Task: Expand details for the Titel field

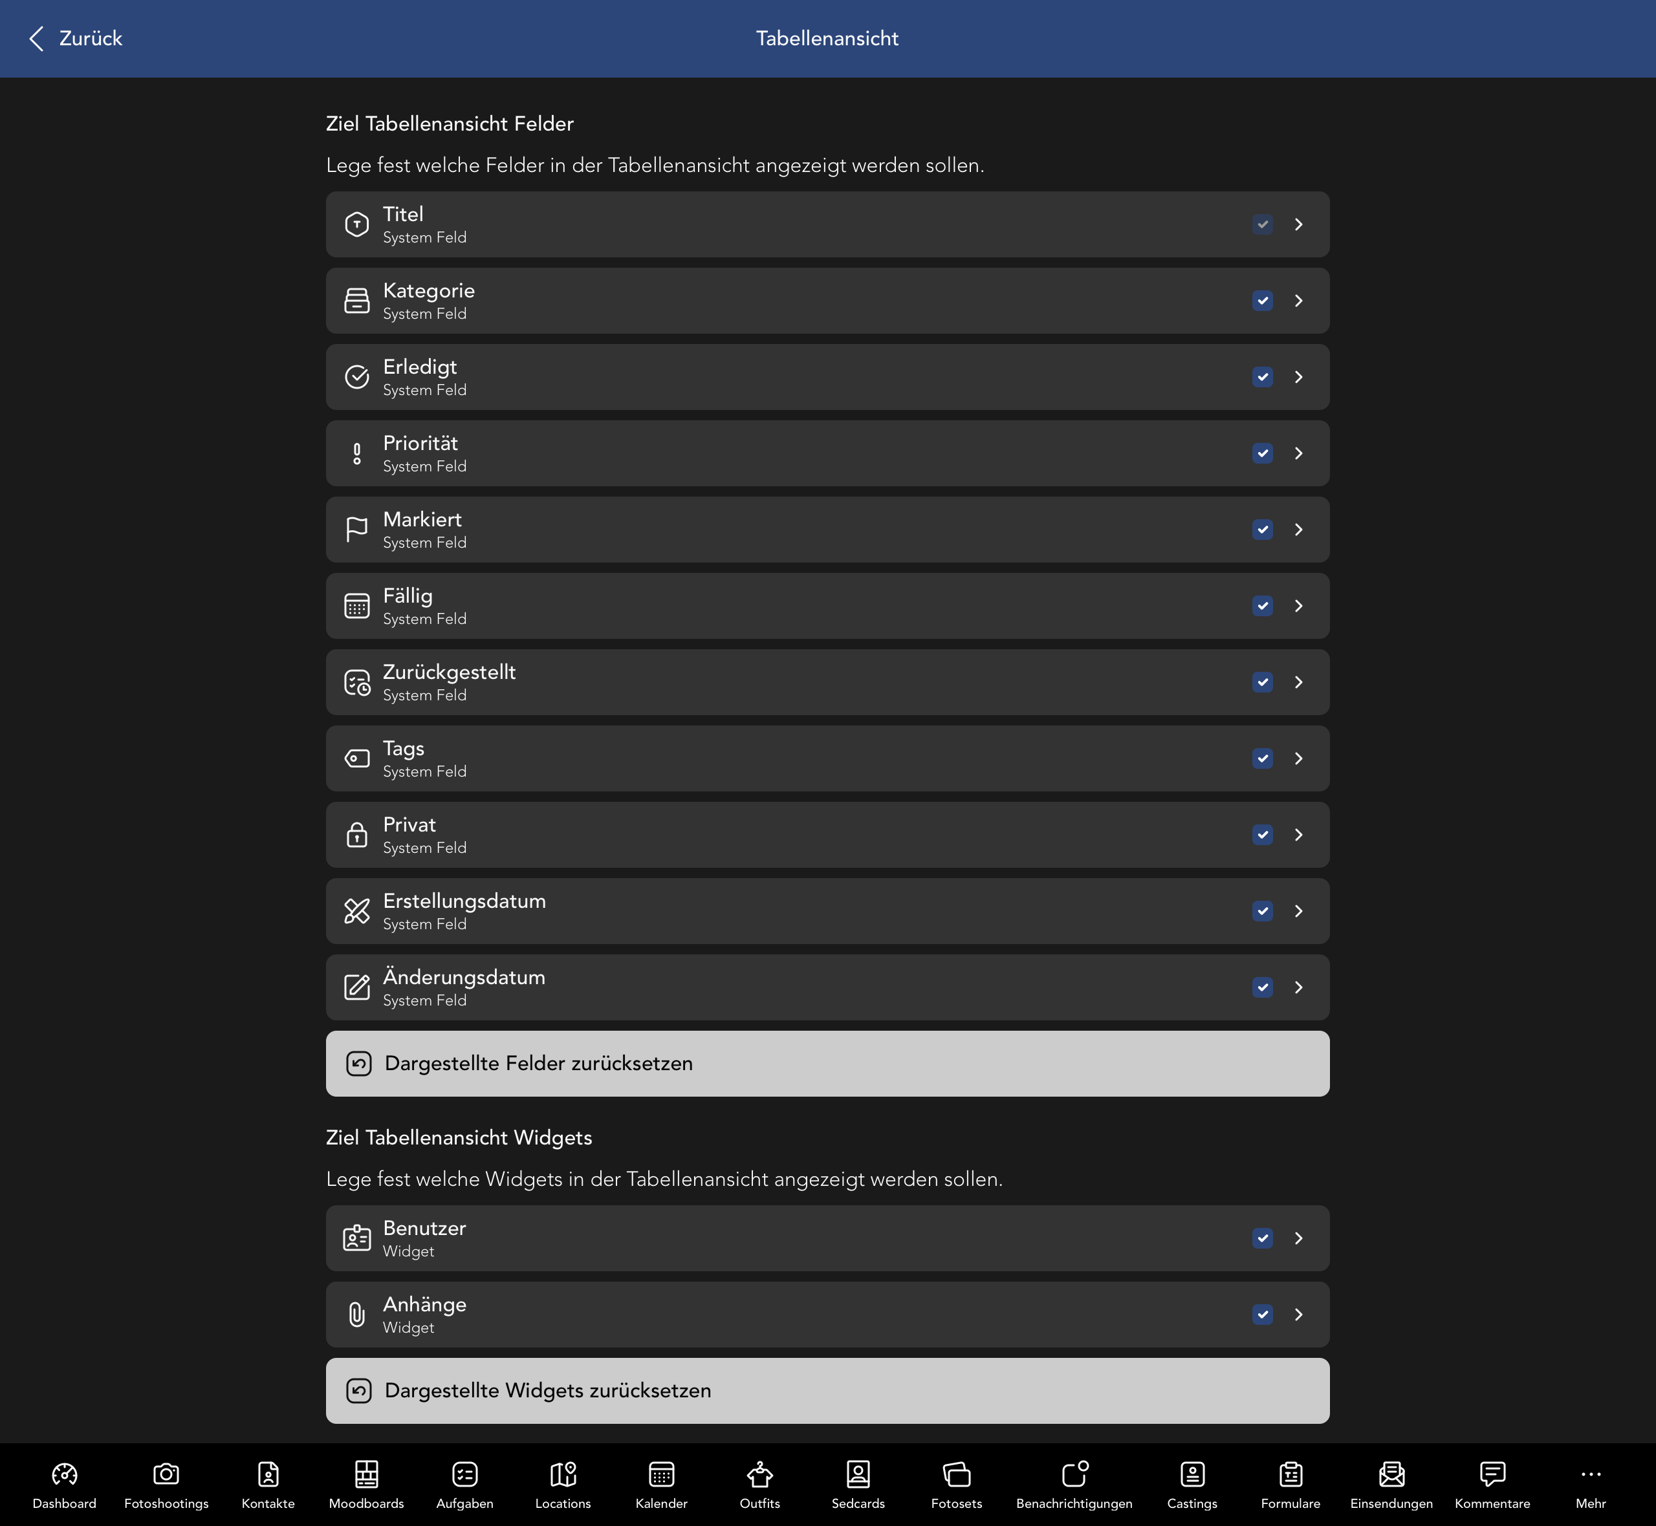Action: (x=1298, y=224)
